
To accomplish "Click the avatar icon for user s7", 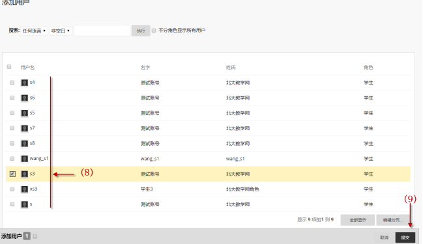I will click(25, 128).
